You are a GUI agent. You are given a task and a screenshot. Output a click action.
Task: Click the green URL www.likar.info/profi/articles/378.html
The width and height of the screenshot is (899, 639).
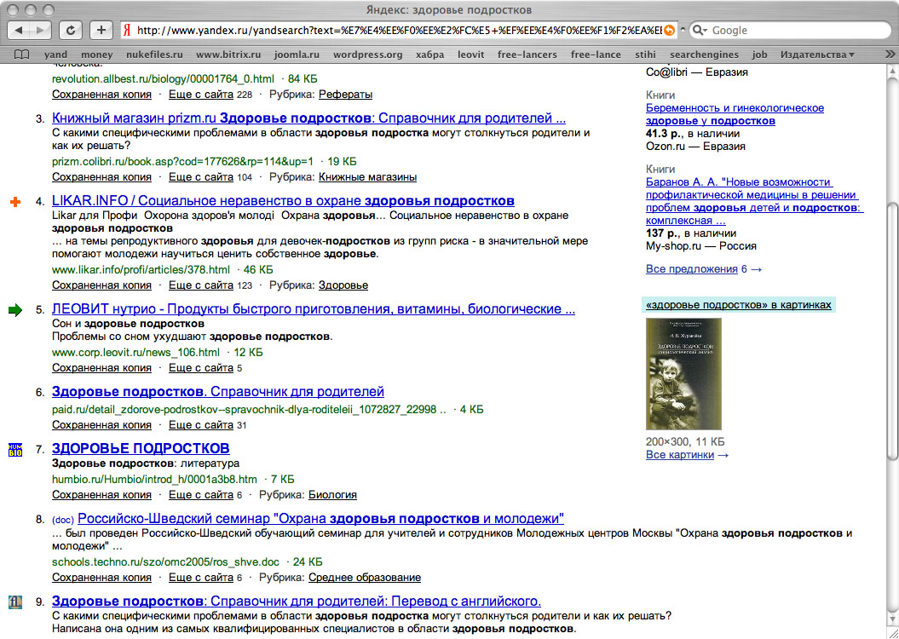[141, 269]
